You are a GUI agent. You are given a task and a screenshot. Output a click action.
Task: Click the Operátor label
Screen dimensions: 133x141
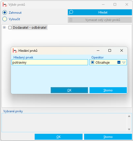[98, 57]
